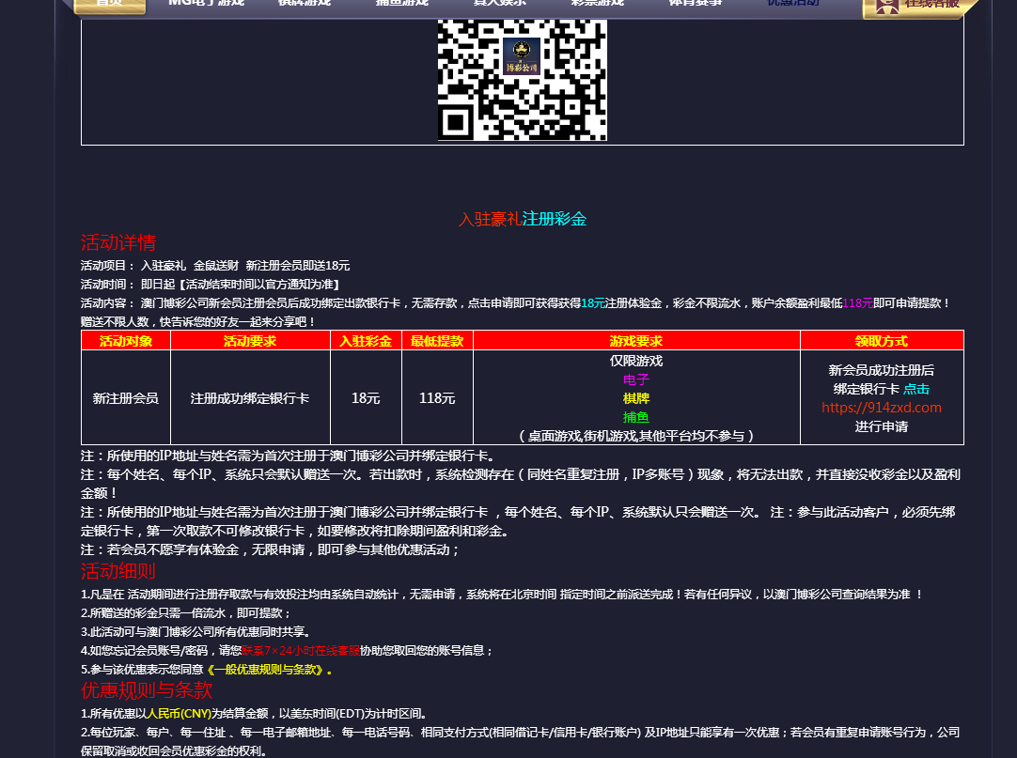This screenshot has width=1017, height=758.
Task: Click the QR code image
Action: [522, 80]
